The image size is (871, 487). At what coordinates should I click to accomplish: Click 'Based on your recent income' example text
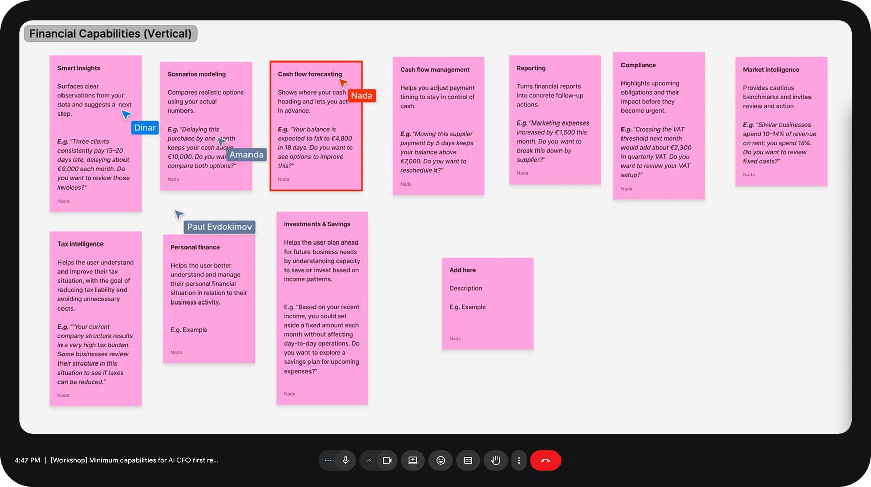(322, 339)
